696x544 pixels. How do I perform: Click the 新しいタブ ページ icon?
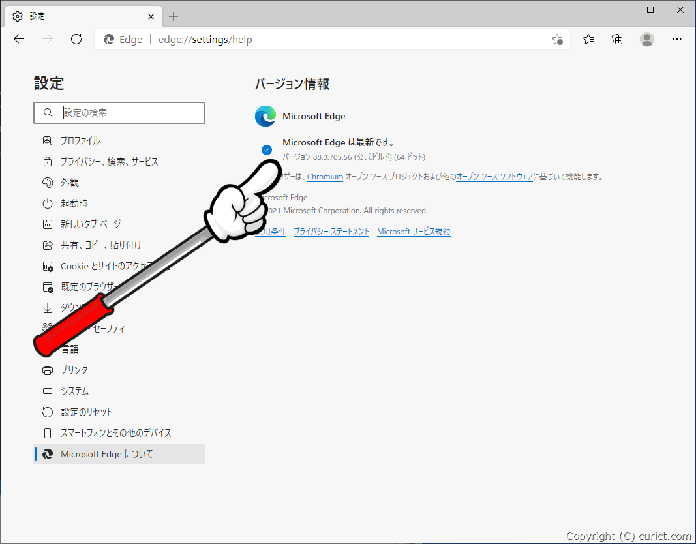[48, 224]
